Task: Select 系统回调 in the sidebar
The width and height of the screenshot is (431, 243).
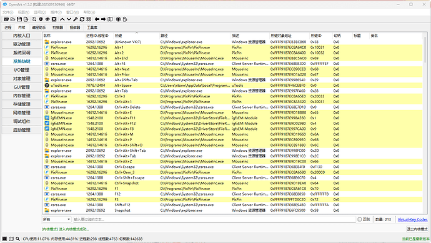Action: [x=22, y=52]
